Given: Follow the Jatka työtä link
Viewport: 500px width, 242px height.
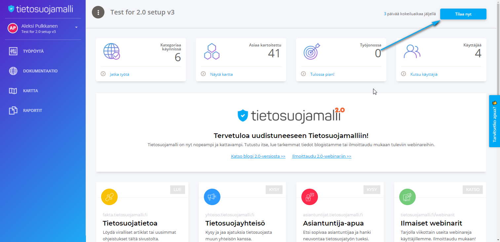Looking at the screenshot, I should point(120,74).
